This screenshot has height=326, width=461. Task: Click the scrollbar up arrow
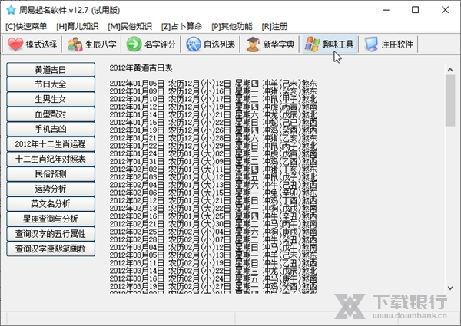[450, 70]
